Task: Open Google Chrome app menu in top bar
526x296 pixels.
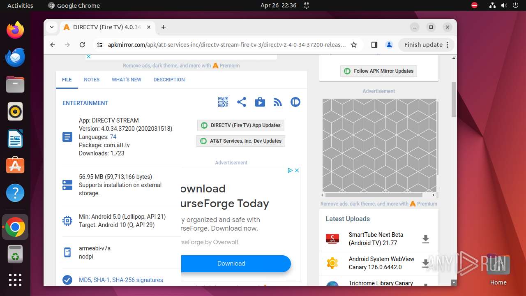Action: 74,5
